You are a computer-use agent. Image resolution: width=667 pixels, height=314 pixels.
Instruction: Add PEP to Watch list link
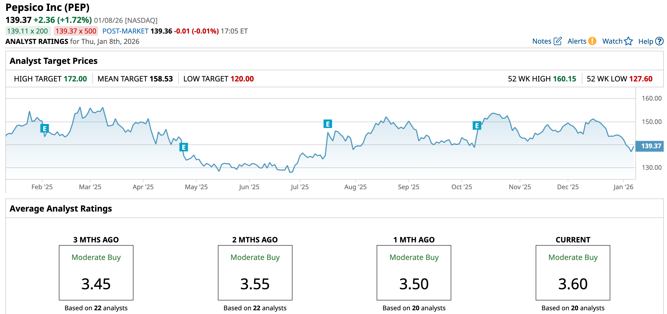612,41
